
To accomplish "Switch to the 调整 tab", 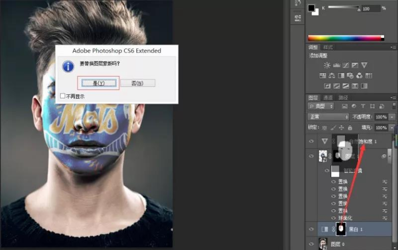I will pos(313,47).
